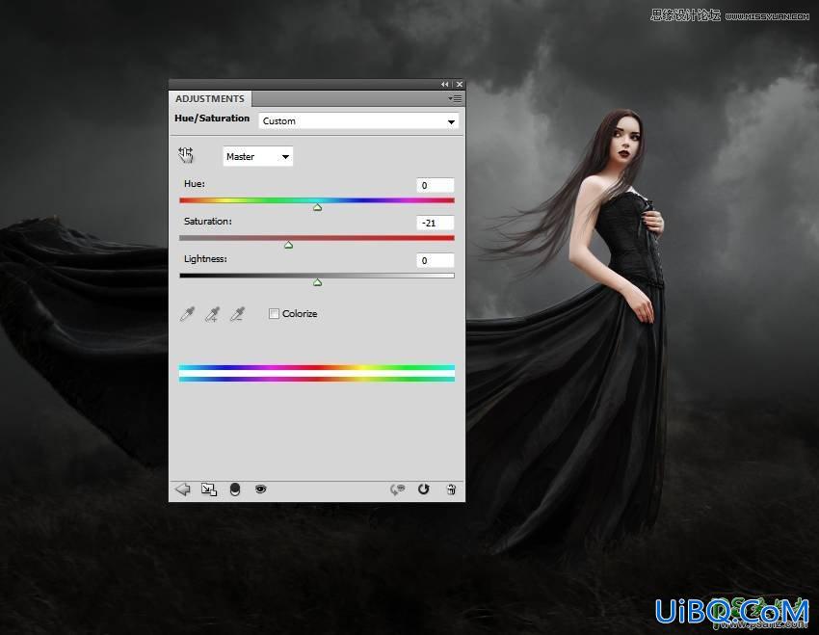Open the Adjustments panel options menu
The width and height of the screenshot is (819, 635).
[x=455, y=98]
